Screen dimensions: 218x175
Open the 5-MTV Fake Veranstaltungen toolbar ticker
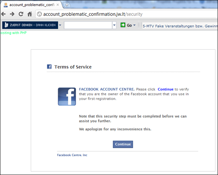(x=180, y=26)
